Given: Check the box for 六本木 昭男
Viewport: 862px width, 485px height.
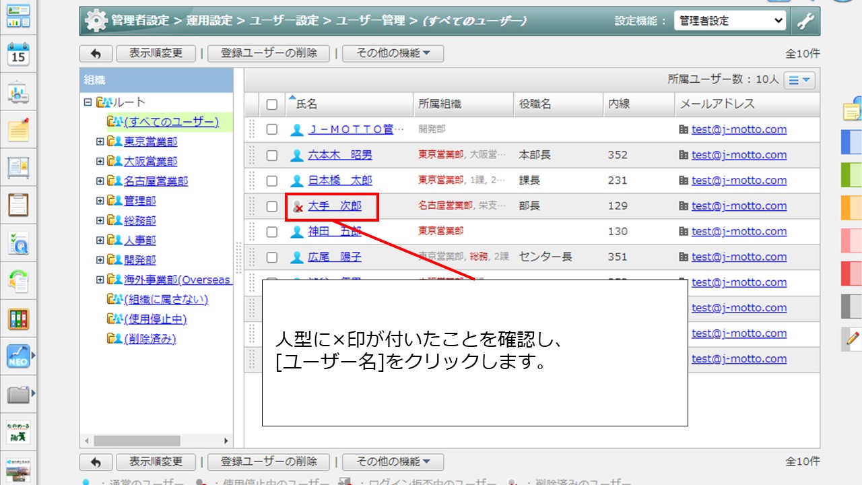Looking at the screenshot, I should click(x=272, y=156).
